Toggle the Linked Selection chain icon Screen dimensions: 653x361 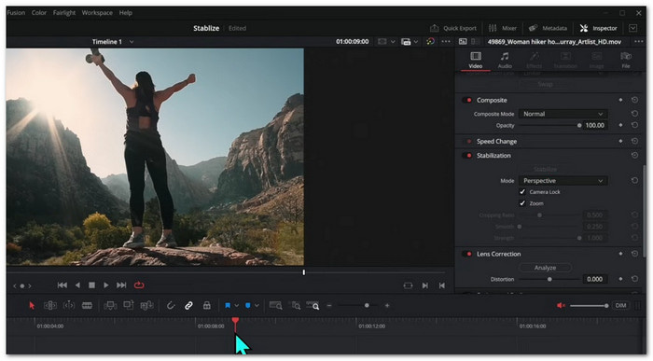pyautogui.click(x=188, y=306)
